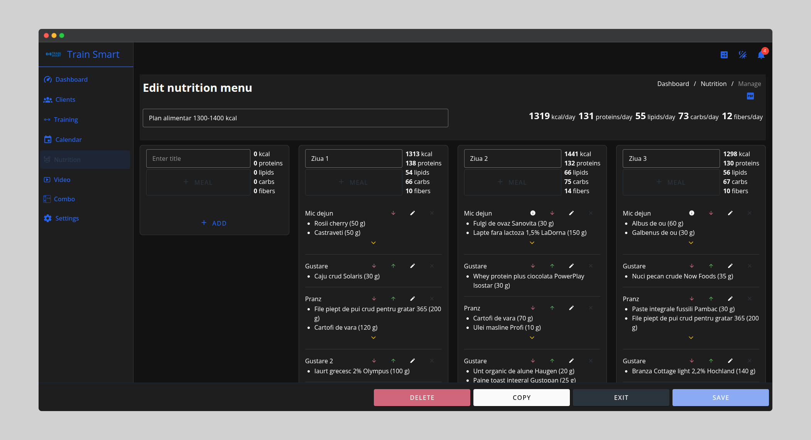Copy this nutrition plan

point(521,397)
